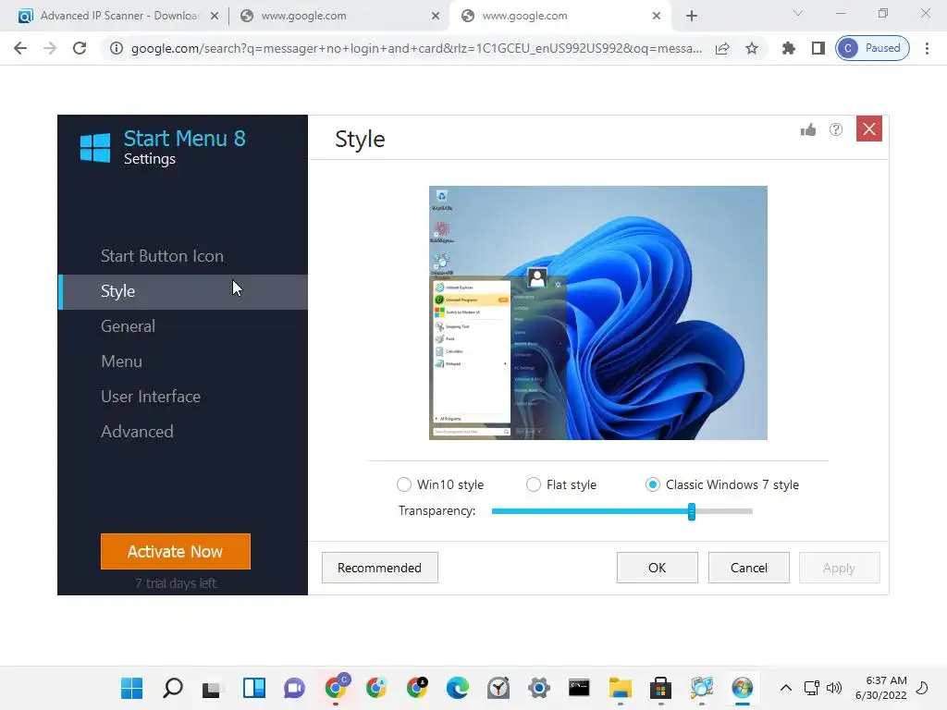The image size is (947, 710).
Task: Open the command prompt taskbar icon
Action: [x=579, y=688]
